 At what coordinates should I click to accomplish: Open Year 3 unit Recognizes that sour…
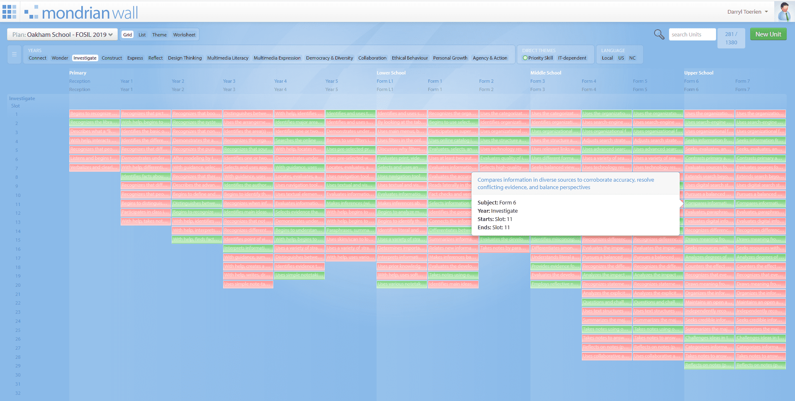point(248,149)
